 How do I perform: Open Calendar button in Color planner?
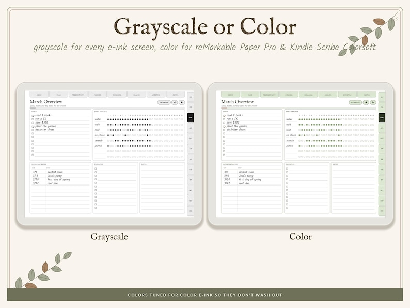point(355,102)
